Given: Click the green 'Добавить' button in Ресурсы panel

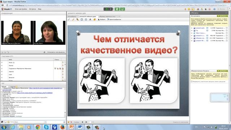Looking at the screenshot, I should coord(222,16).
